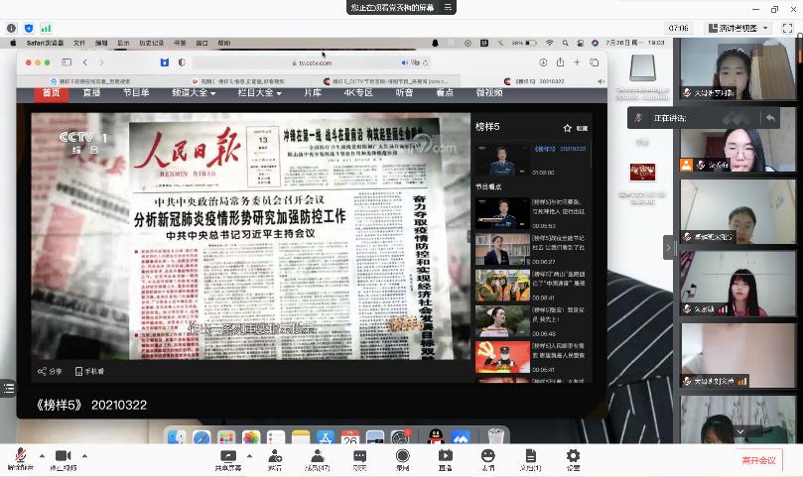This screenshot has width=803, height=477.
Task: Select the red 首页 nav item
Action: click(x=52, y=93)
